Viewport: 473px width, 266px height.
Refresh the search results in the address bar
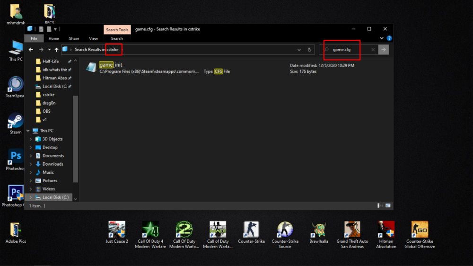309,50
